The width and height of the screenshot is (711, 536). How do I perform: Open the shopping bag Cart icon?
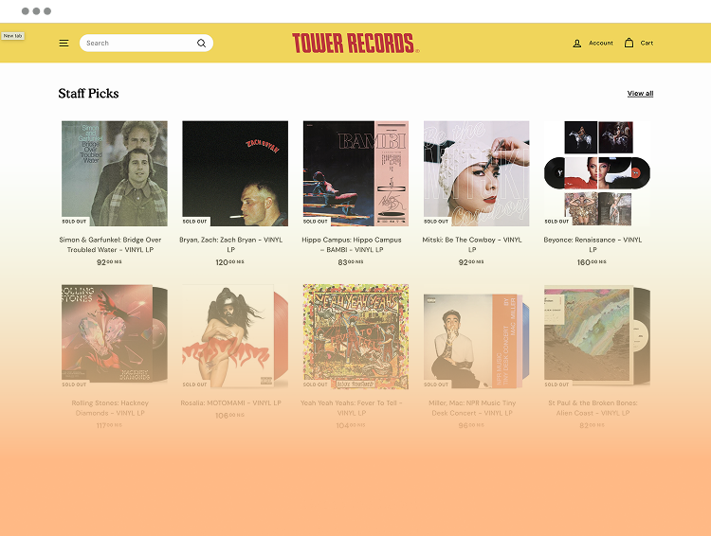pyautogui.click(x=629, y=43)
